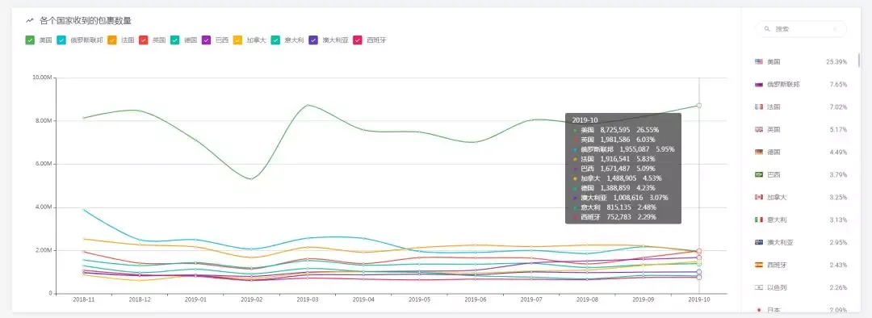
Task: Uncheck the violet 澳大利亚 legend checkbox
Action: tap(313, 40)
